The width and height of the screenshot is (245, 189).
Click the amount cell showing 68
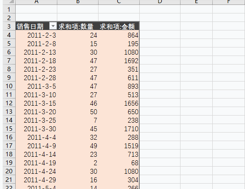tap(119, 163)
